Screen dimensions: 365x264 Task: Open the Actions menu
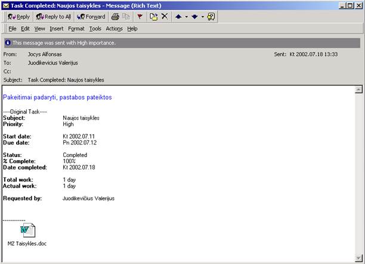coord(114,29)
